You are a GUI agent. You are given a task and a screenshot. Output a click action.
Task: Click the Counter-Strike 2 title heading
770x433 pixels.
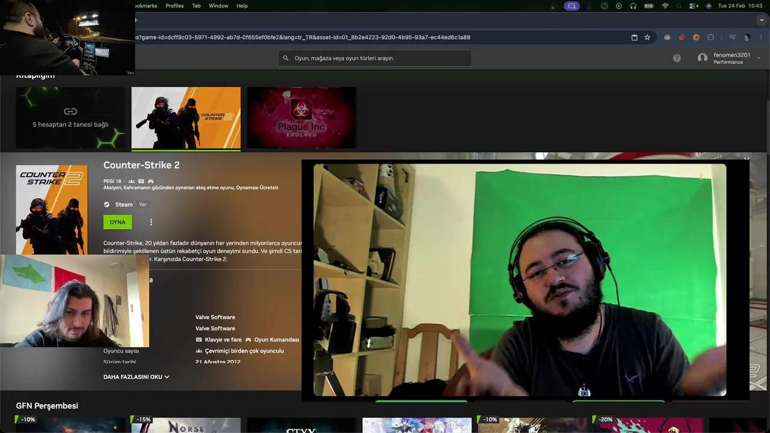point(141,165)
